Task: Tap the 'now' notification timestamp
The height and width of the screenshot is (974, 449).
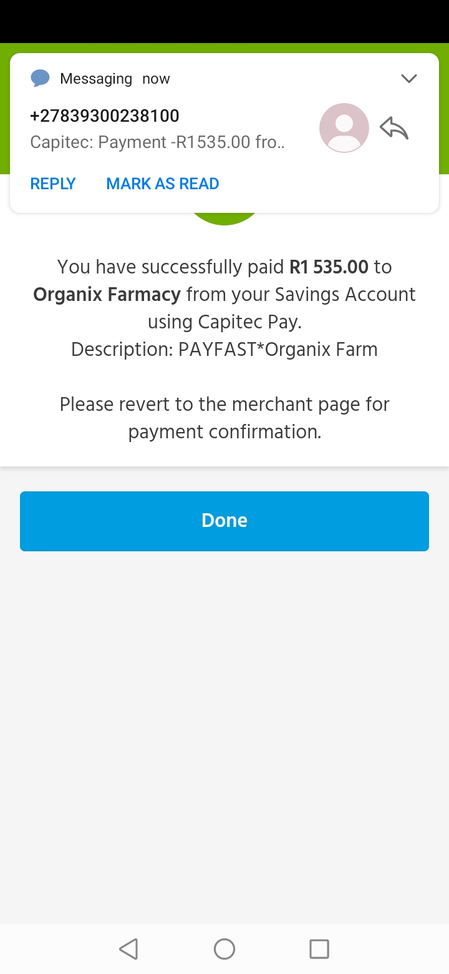Action: click(156, 79)
